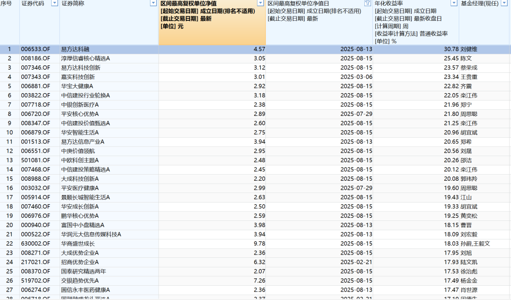511x300 pixels.
Task: Click the highlighted 区间最高复权单位净值 header label
Action: tap(188, 4)
